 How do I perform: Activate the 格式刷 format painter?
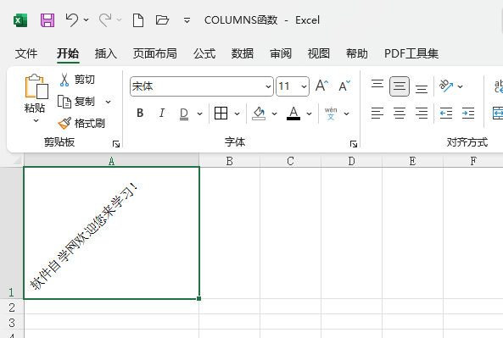(81, 124)
